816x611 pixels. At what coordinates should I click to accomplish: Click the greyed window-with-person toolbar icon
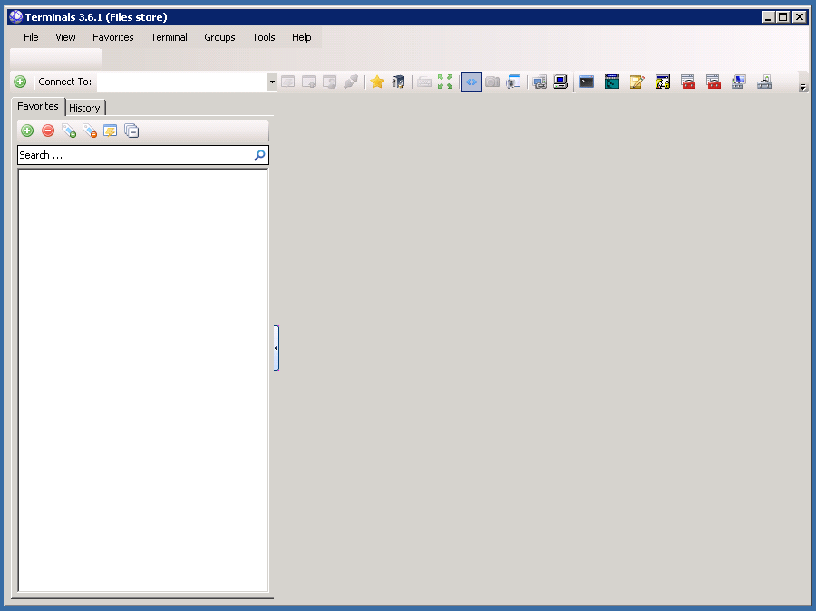point(329,82)
